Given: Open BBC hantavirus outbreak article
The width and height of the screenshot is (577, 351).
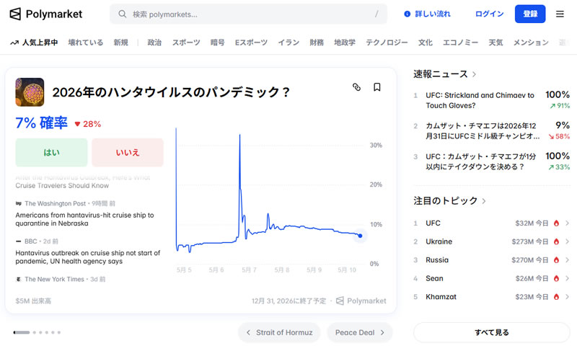Looking at the screenshot, I should pos(87,257).
